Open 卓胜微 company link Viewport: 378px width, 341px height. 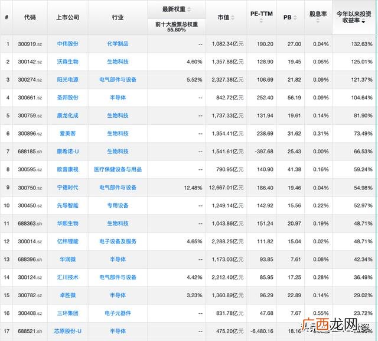68,295
